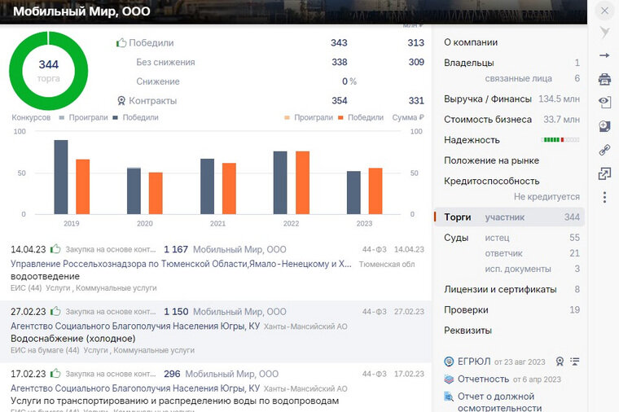
Task: Open Стоимость бизнеса section
Action: (x=488, y=119)
